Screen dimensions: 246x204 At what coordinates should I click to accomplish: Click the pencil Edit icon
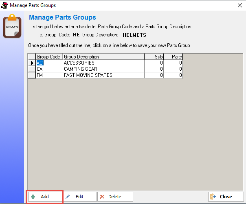tap(68, 197)
